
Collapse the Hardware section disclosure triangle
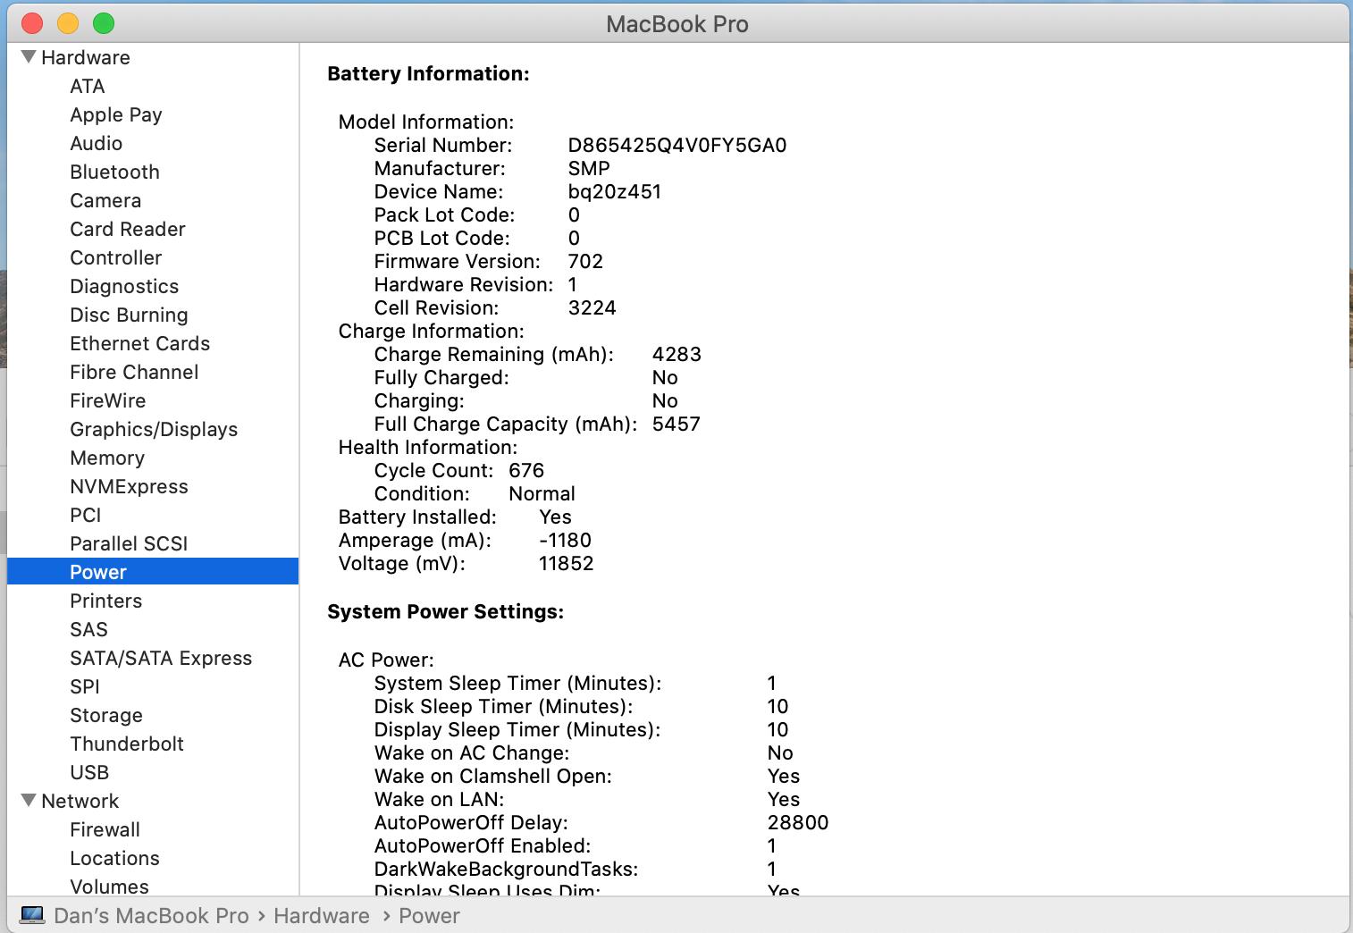(x=29, y=57)
